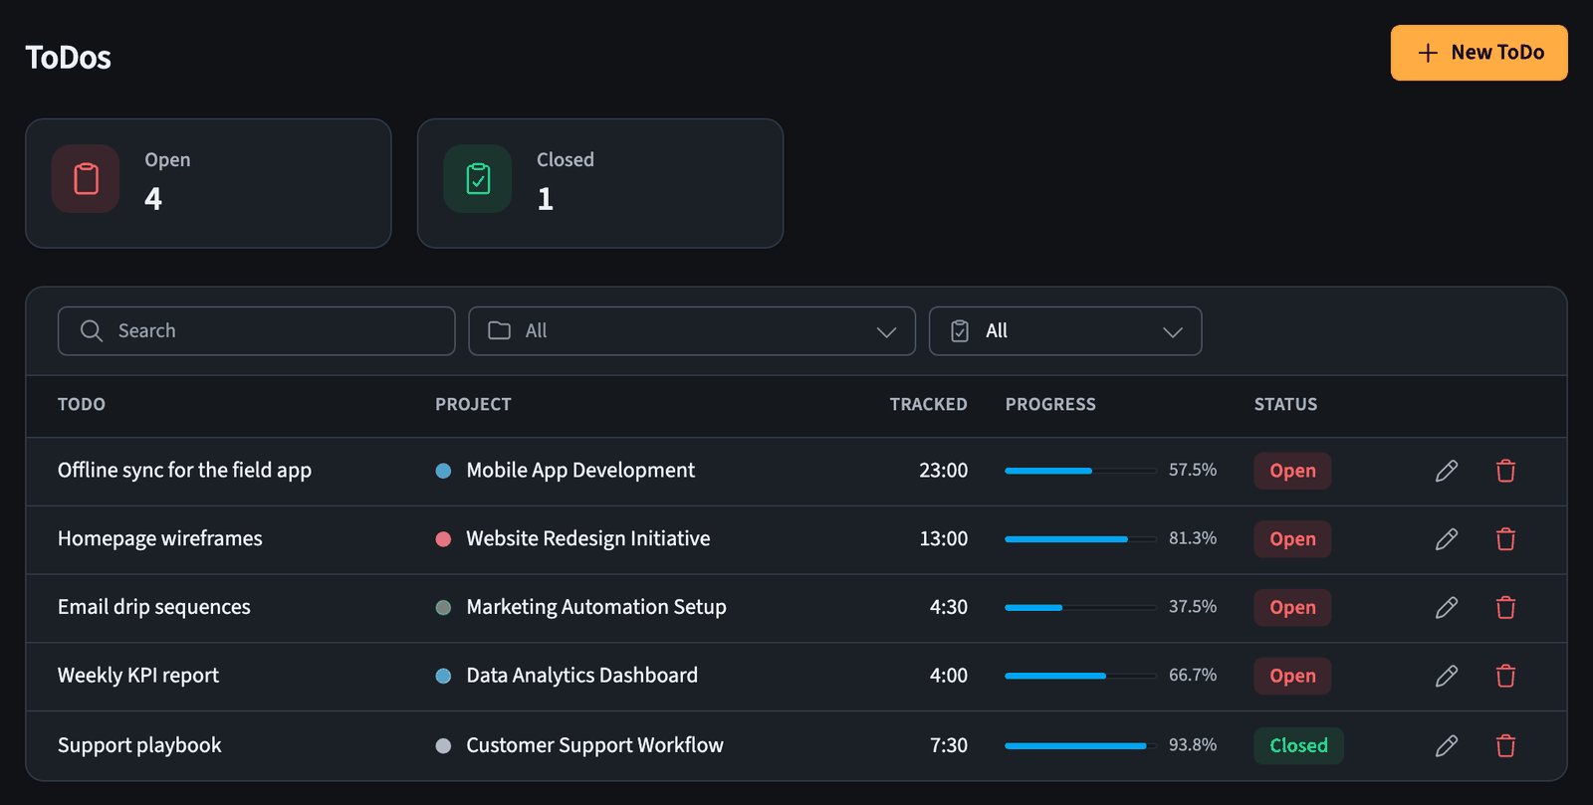
Task: Click the STATUS column header
Action: pyautogui.click(x=1285, y=405)
